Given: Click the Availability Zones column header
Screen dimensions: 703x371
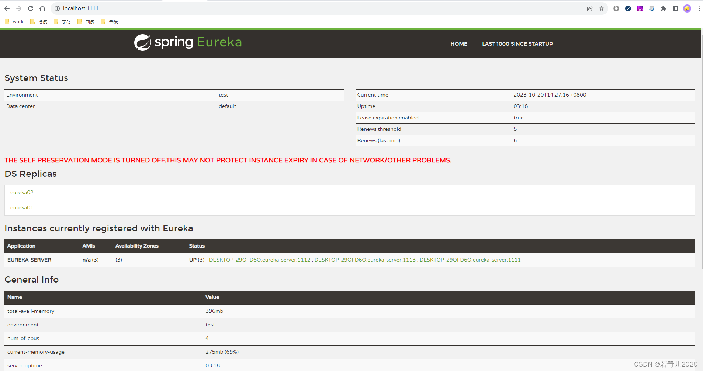Looking at the screenshot, I should tap(137, 246).
